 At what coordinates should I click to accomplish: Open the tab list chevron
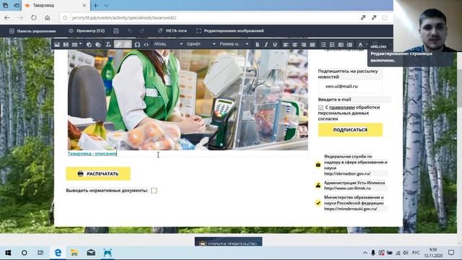pyautogui.click(x=106, y=5)
